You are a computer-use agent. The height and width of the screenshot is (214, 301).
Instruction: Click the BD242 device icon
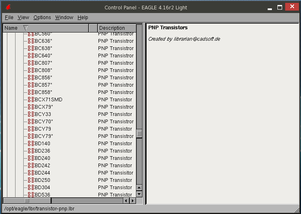click(31, 166)
